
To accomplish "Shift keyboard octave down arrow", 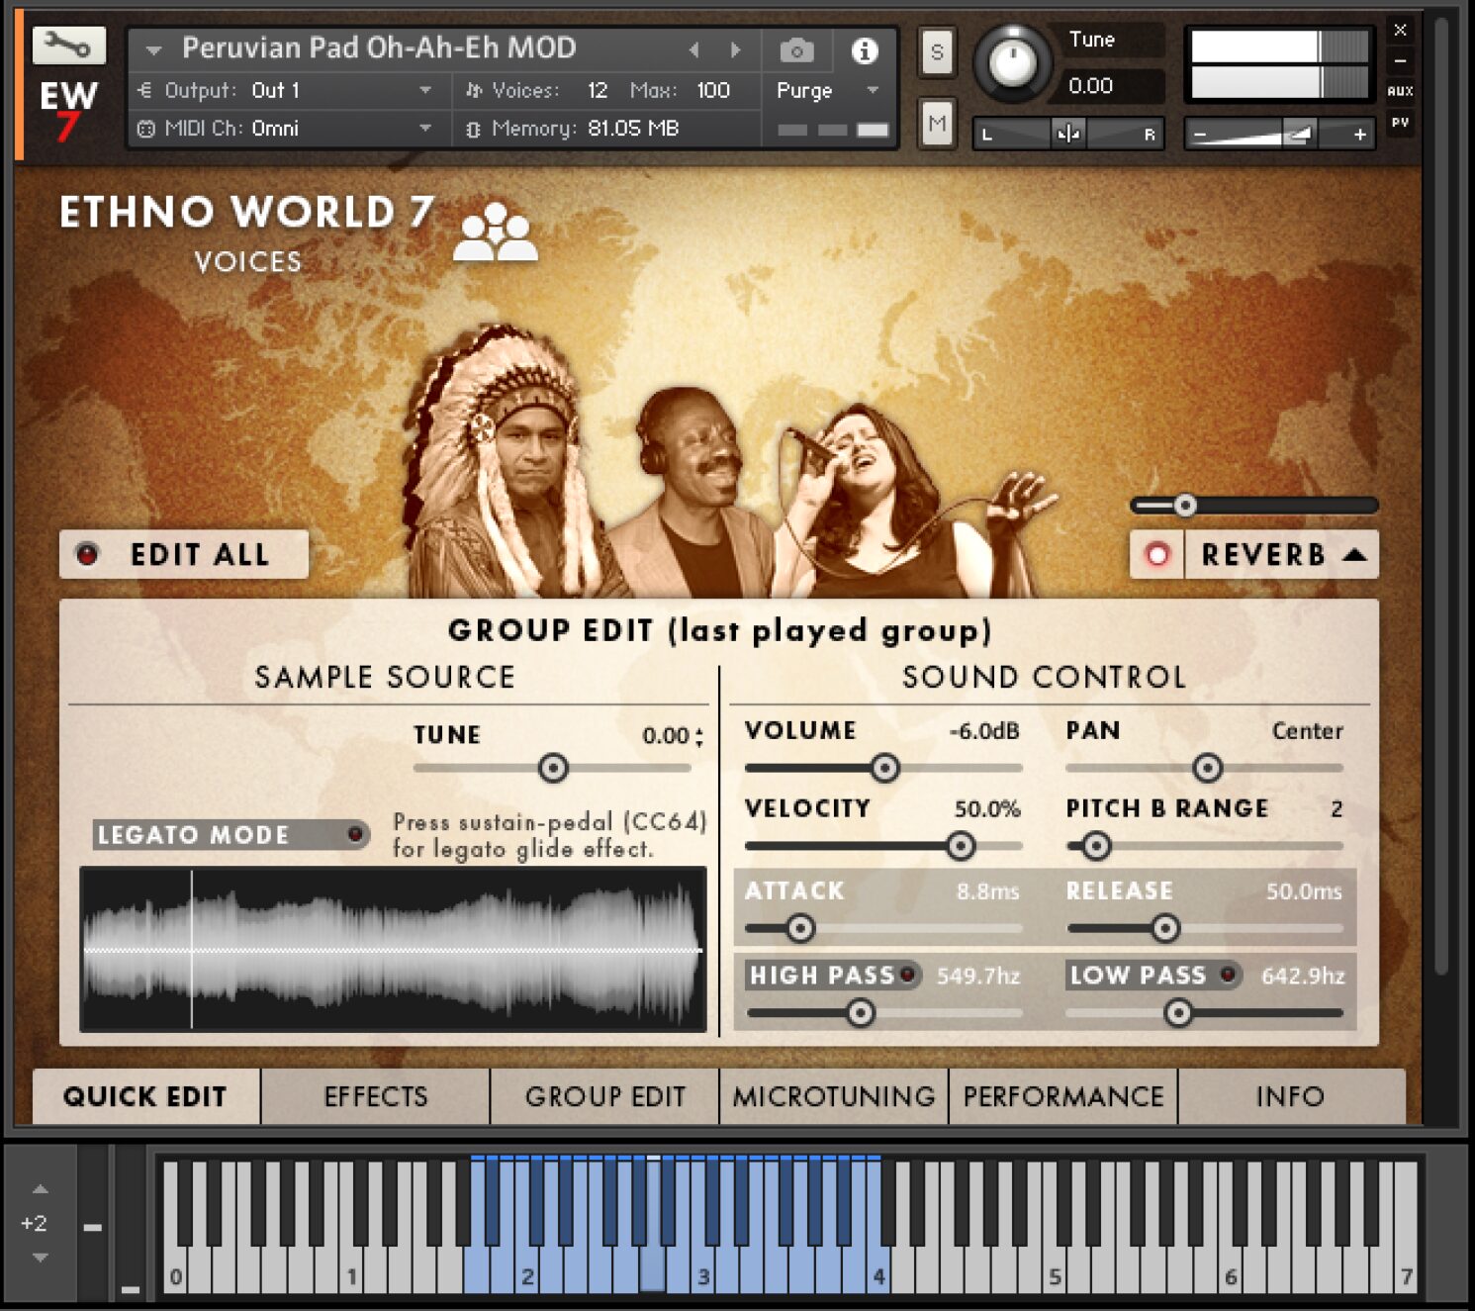I will coord(40,1258).
